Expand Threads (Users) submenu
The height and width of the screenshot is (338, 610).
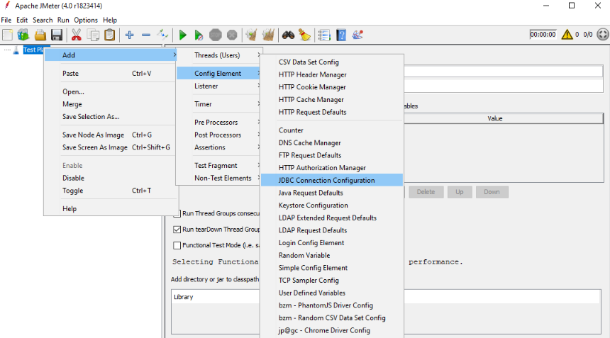pyautogui.click(x=219, y=55)
